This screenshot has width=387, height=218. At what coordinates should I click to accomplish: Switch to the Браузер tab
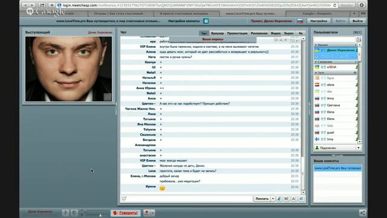[217, 33]
